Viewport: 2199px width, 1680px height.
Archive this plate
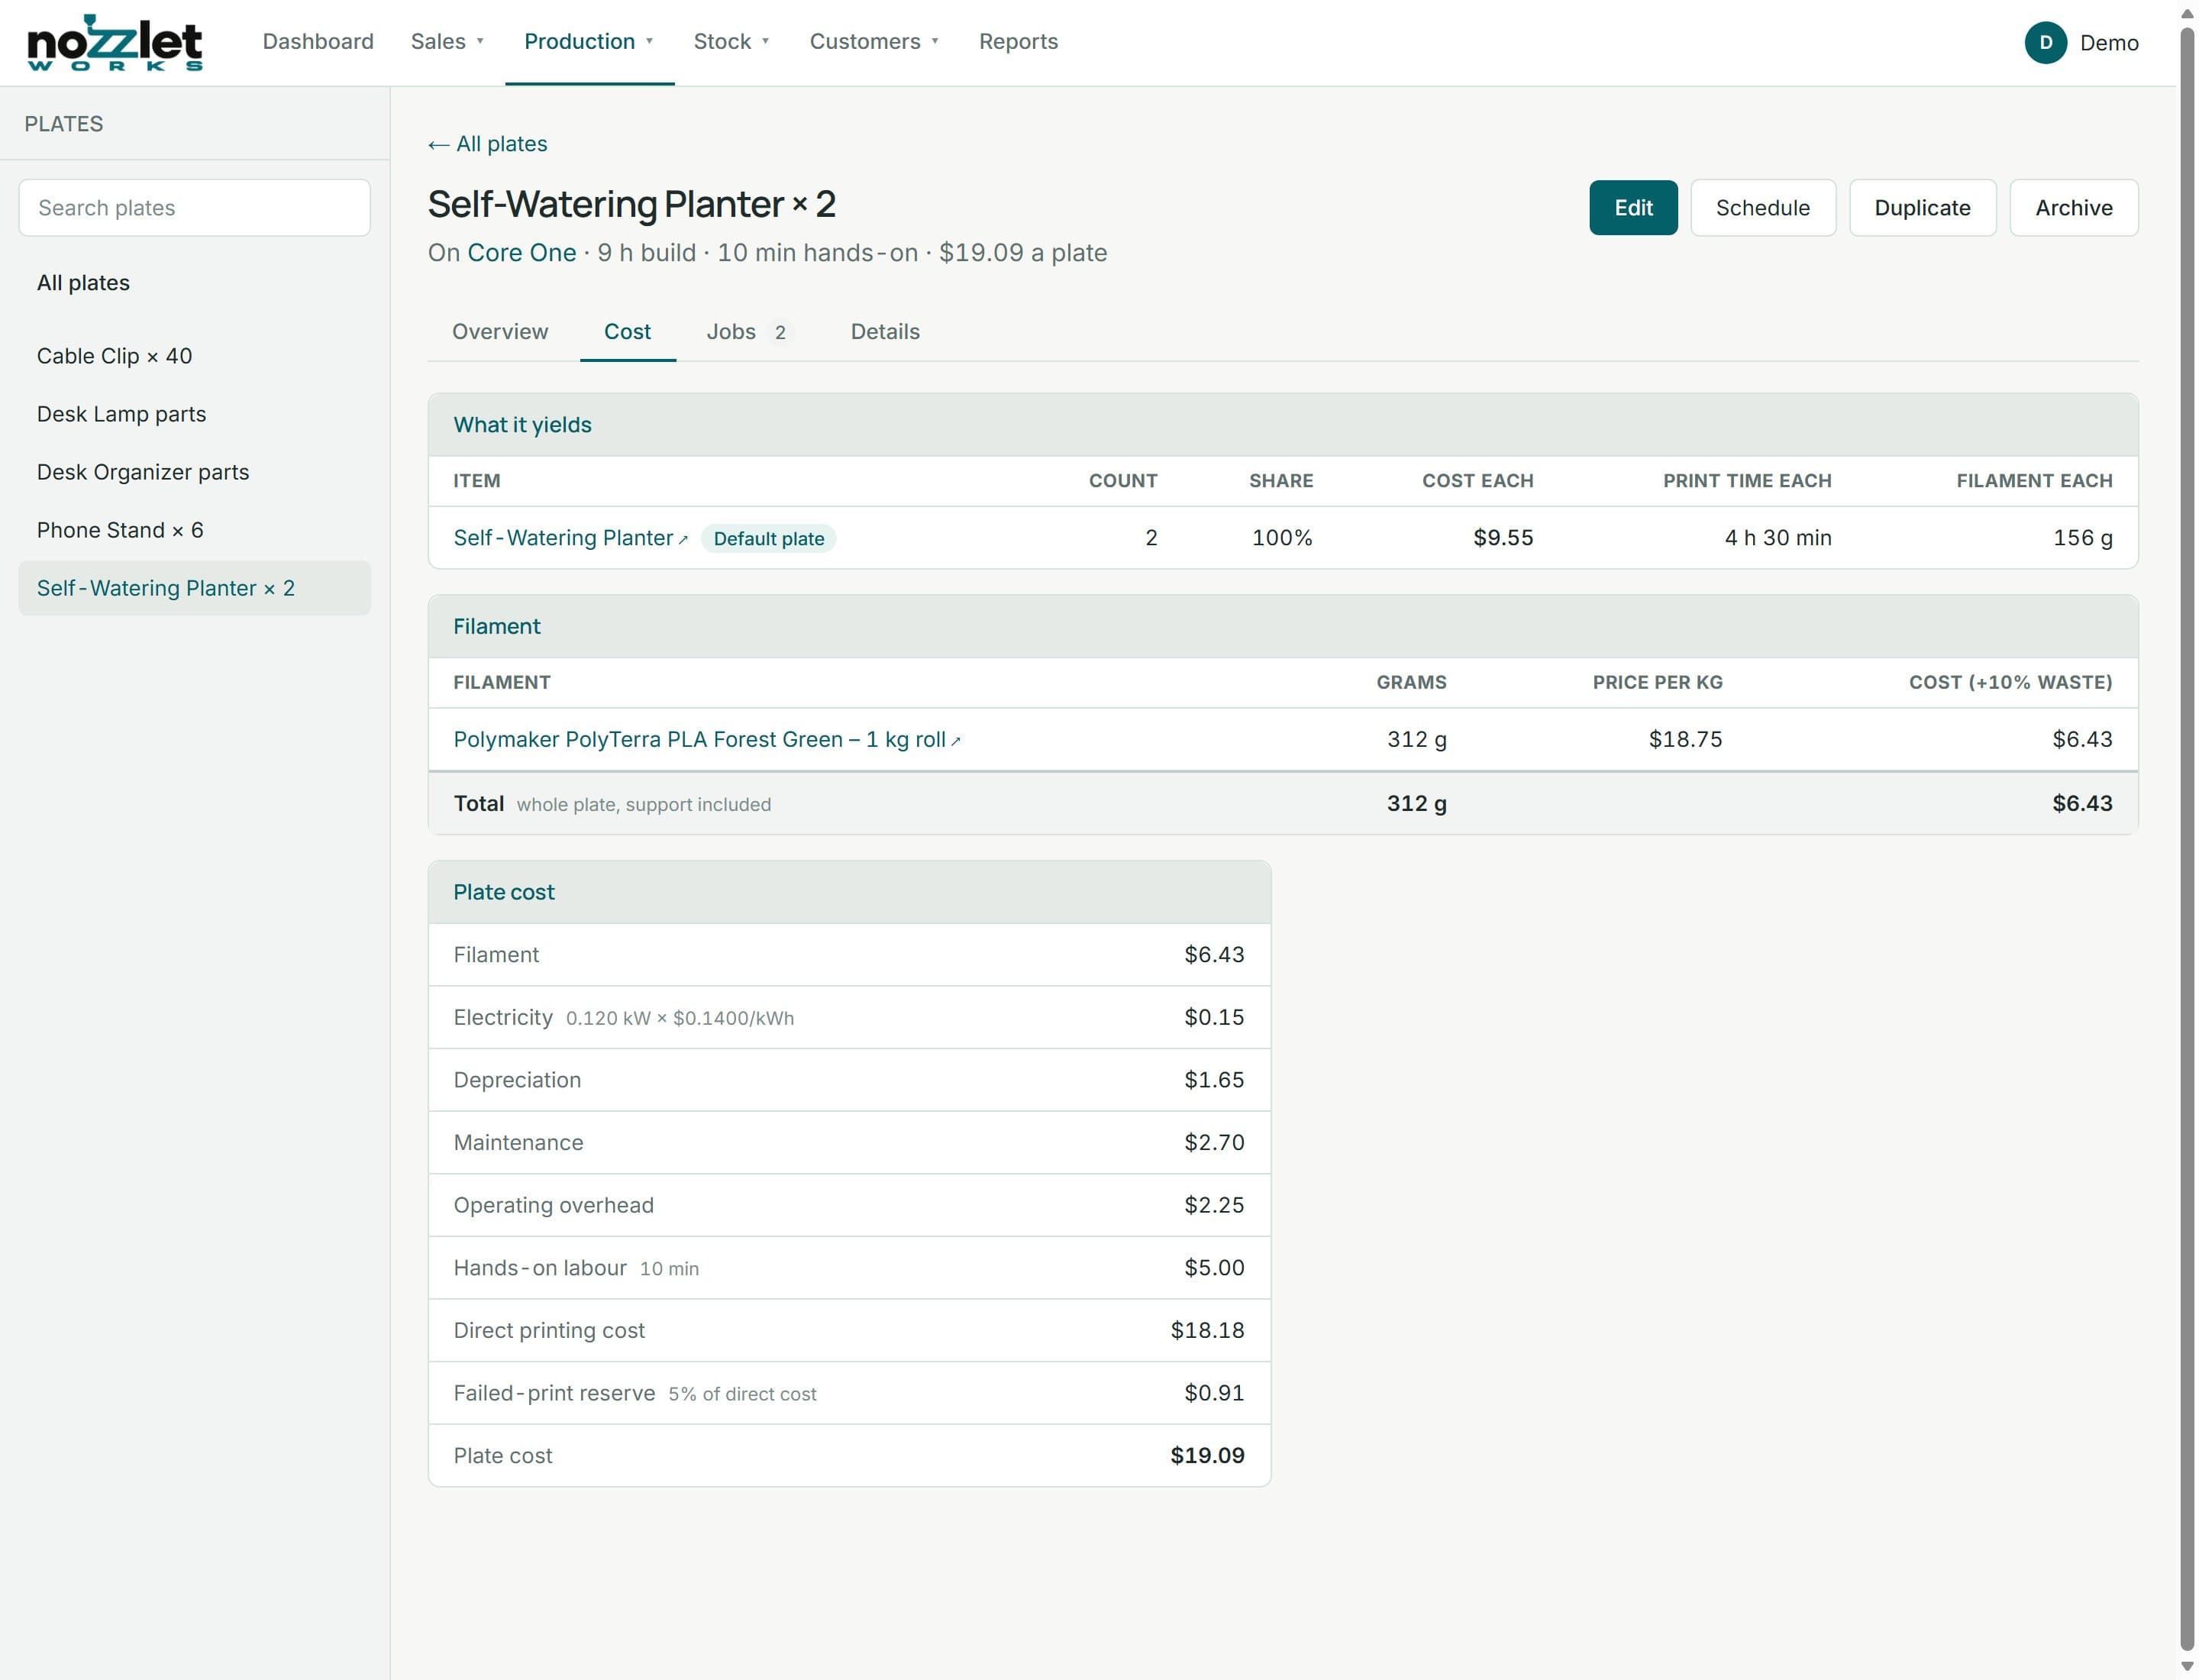tap(2073, 208)
